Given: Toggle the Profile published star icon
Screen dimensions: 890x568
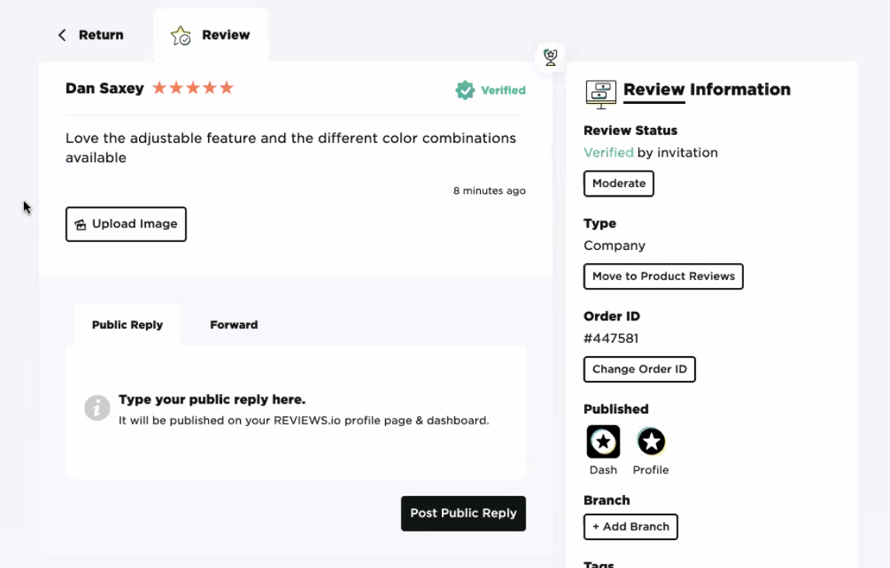Looking at the screenshot, I should tap(651, 442).
